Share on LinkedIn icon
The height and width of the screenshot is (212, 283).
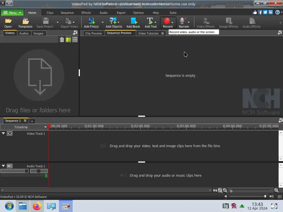pos(271,12)
